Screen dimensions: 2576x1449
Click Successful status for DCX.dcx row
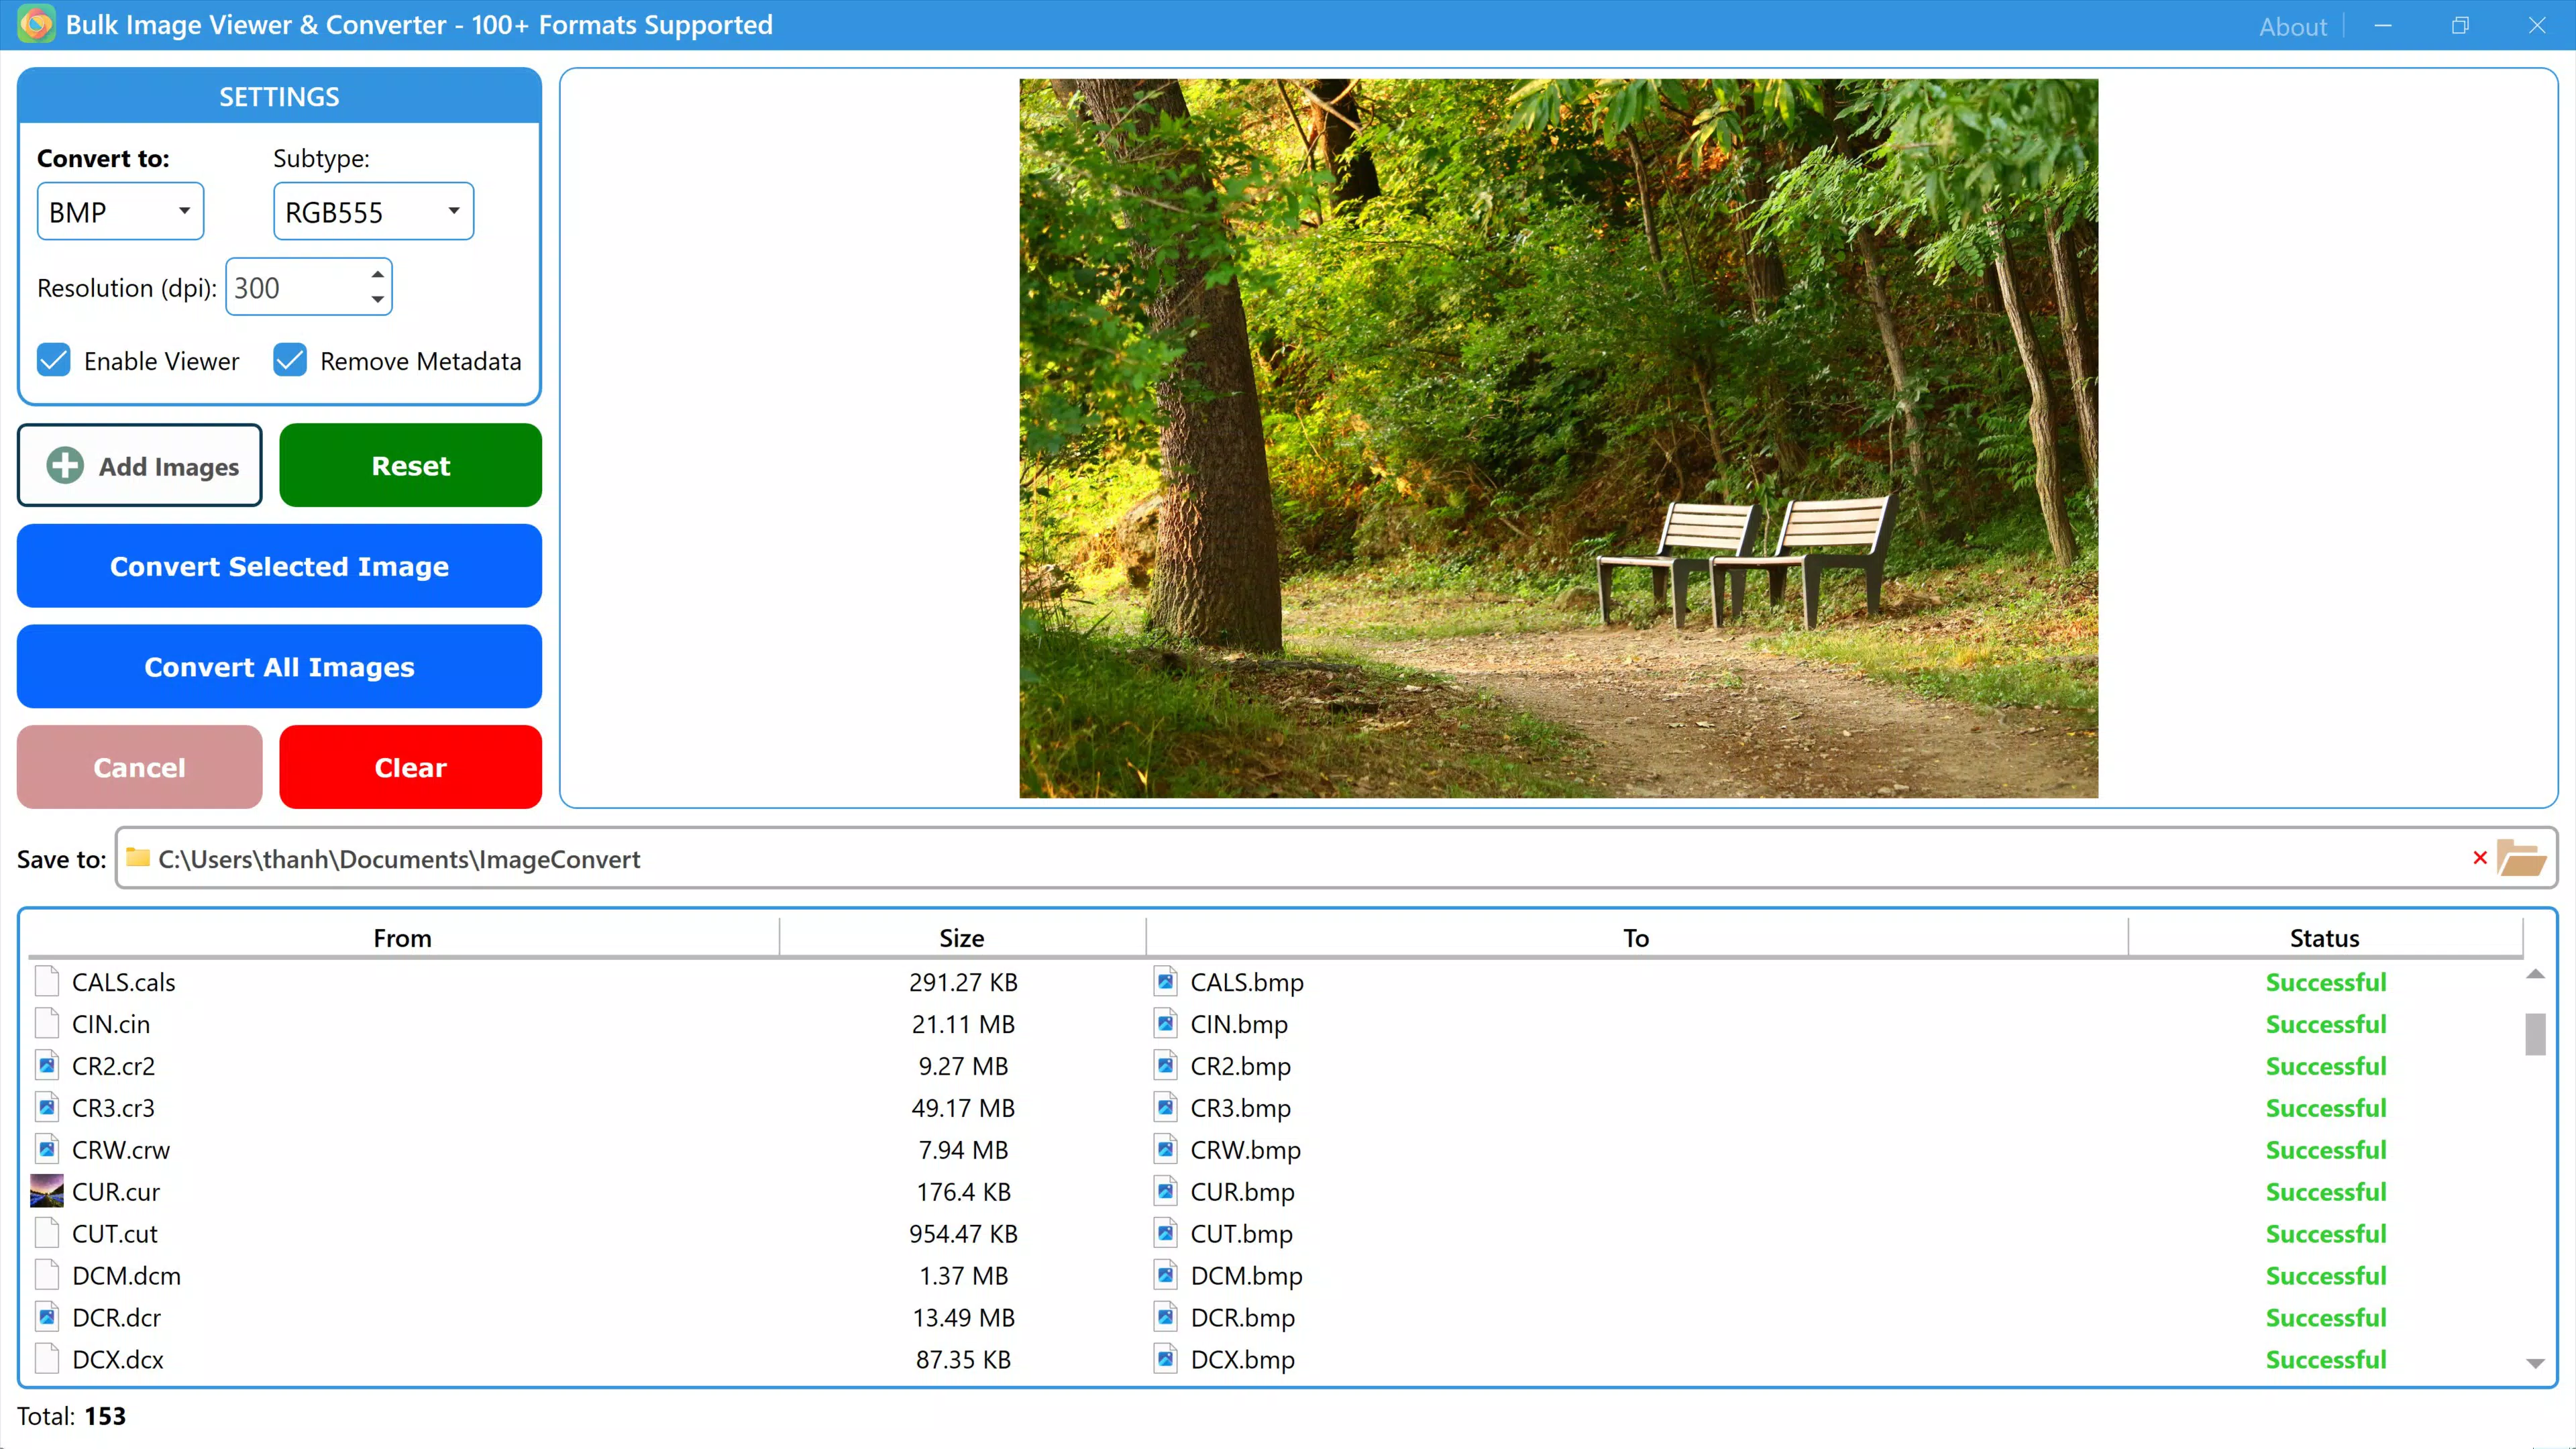tap(2326, 1359)
